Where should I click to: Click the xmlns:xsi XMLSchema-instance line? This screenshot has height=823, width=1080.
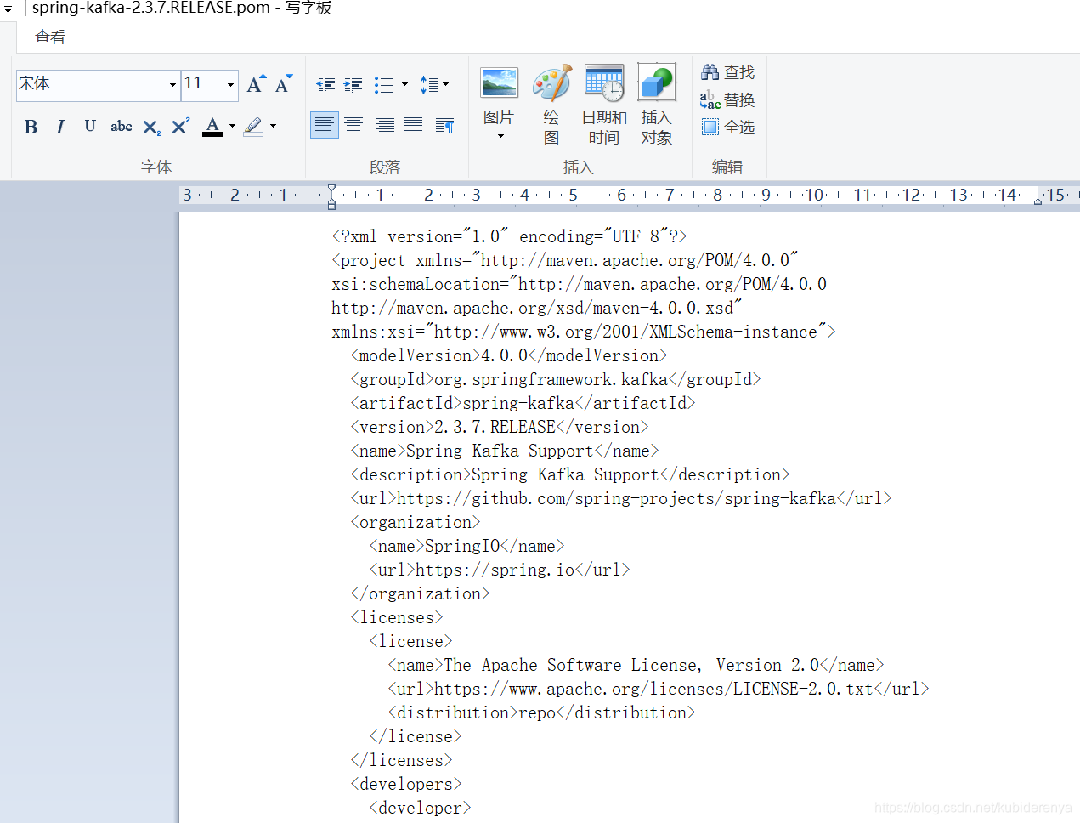[584, 332]
